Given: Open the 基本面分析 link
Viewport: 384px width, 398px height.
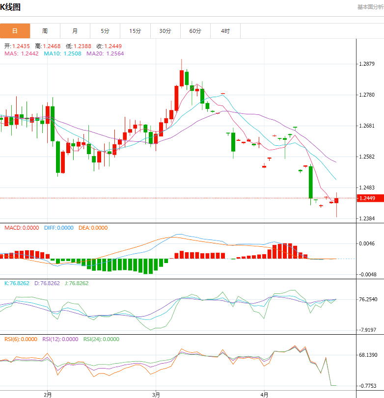Looking at the screenshot, I should [370, 7].
